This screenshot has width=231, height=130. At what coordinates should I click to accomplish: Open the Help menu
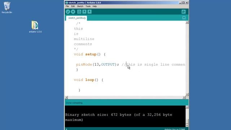coord(95,6)
